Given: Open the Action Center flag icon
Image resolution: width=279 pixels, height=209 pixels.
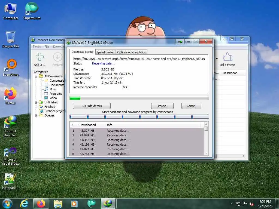Looking at the screenshot, I should [245, 204].
